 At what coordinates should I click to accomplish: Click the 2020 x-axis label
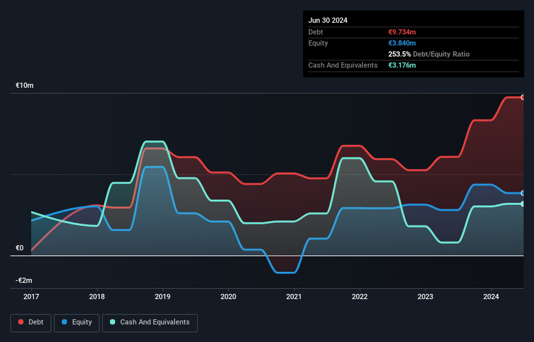(x=228, y=296)
